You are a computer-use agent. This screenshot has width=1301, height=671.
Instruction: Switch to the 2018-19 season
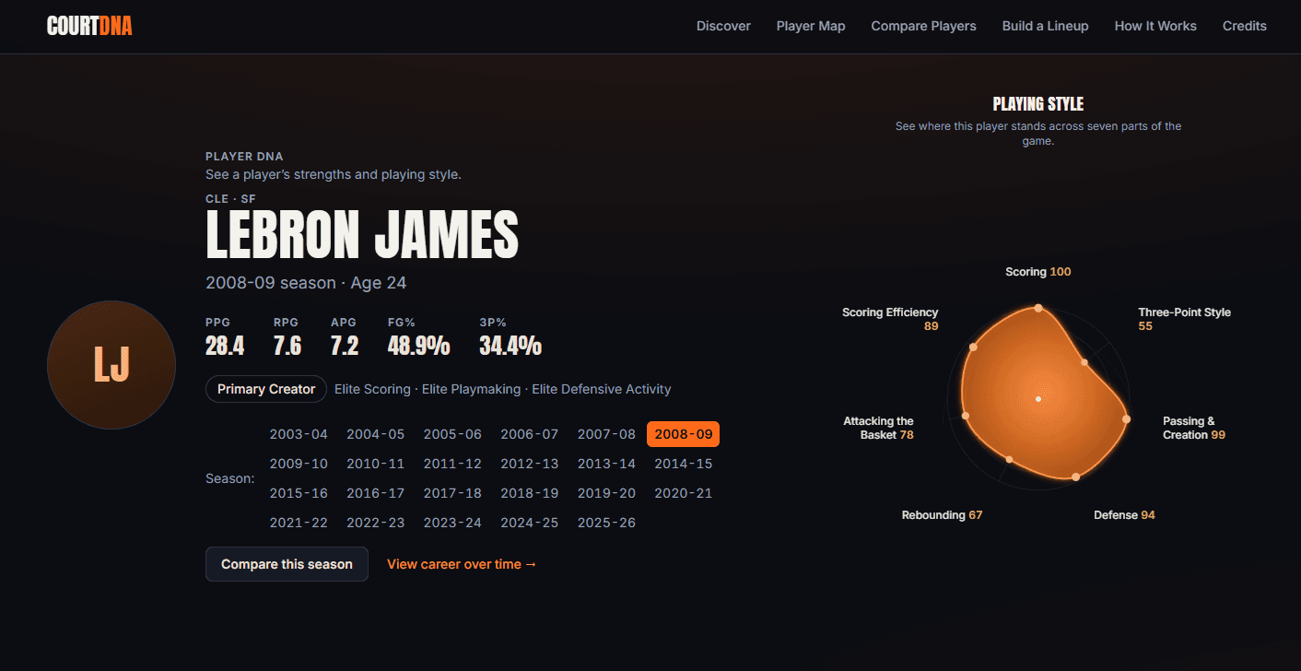coord(530,493)
